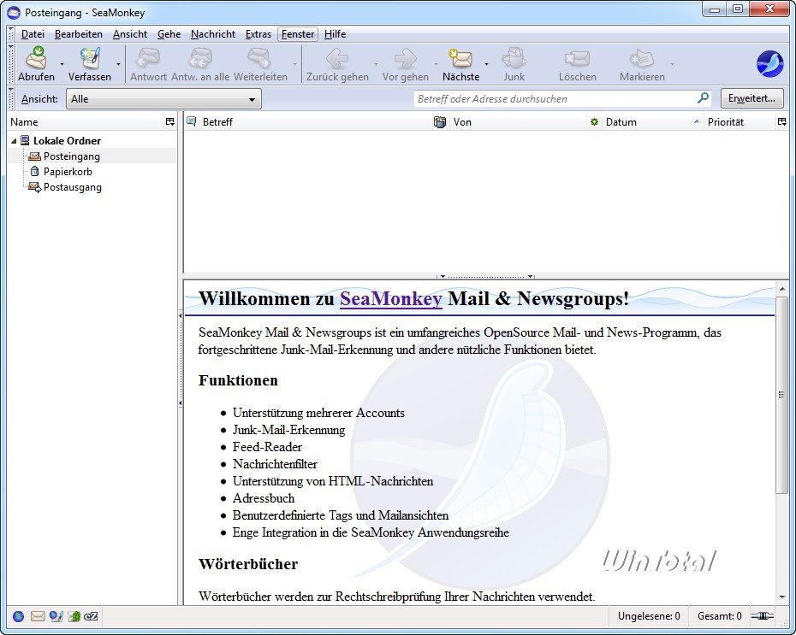Click the attachment column icon before Von

(x=440, y=121)
